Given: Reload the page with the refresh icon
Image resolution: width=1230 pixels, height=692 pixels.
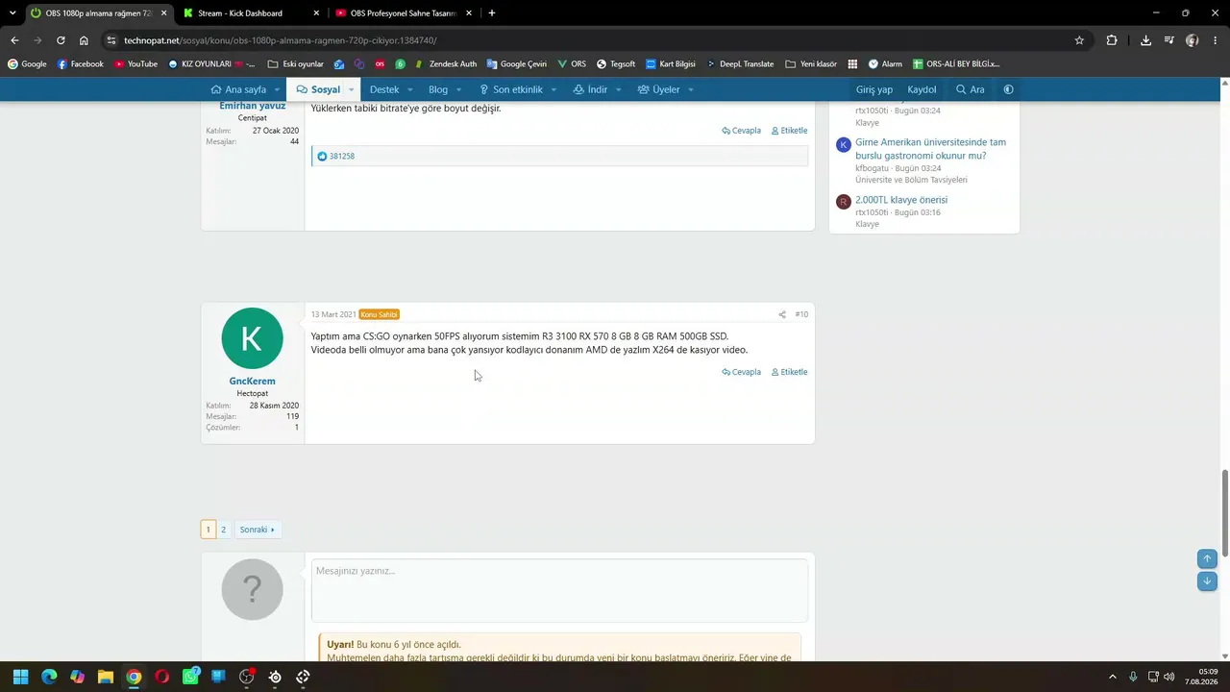Looking at the screenshot, I should tap(61, 40).
